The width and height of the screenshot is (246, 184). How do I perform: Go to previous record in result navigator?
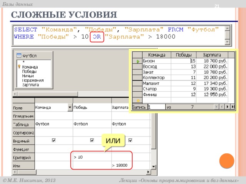point(222,107)
